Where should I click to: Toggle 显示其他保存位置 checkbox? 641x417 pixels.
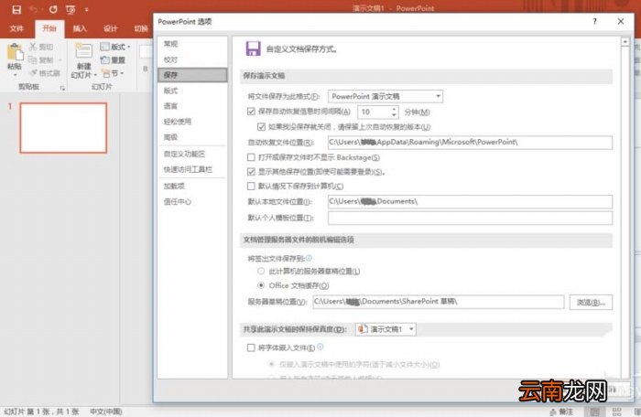coord(251,172)
